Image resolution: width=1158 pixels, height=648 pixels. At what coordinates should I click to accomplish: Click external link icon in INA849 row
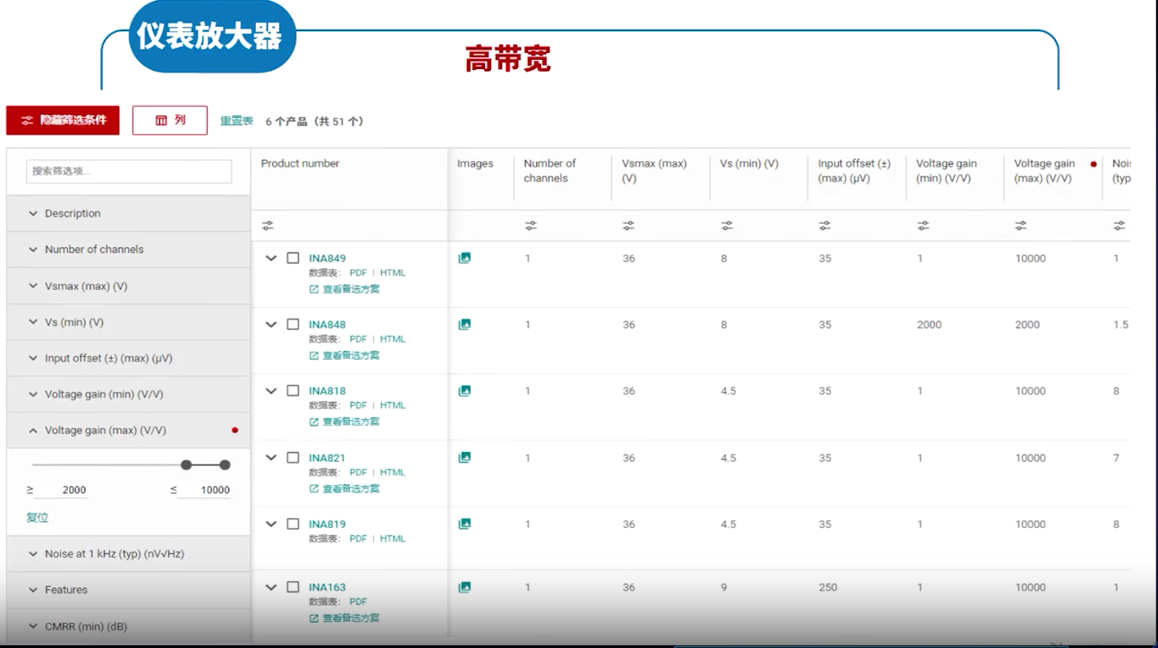[x=314, y=289]
